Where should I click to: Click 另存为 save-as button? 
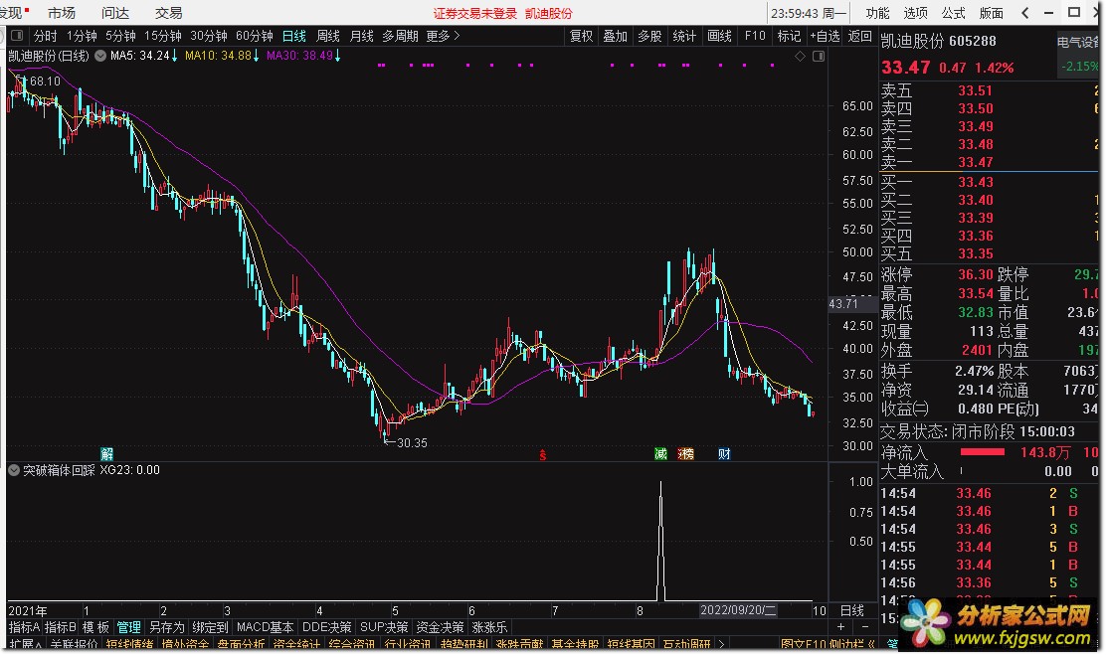pyautogui.click(x=167, y=627)
